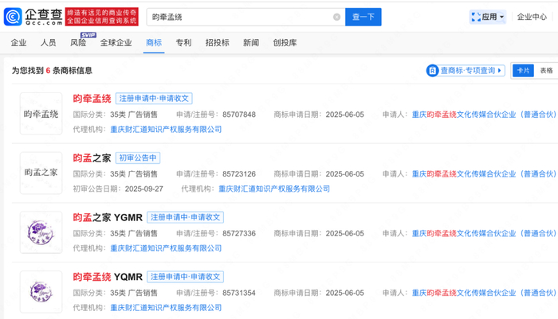
Task: Click the red slogan banner beside logo
Action: click(x=102, y=17)
